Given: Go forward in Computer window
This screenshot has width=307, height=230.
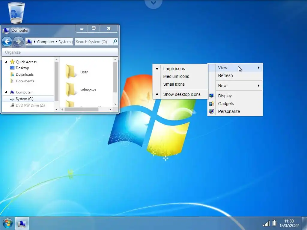Looking at the screenshot, I should [x=18, y=42].
